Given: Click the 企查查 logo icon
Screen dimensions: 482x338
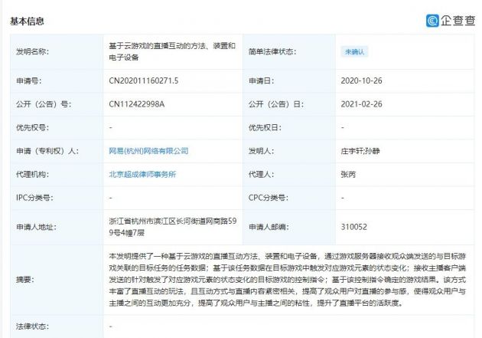Looking at the screenshot, I should click(432, 21).
